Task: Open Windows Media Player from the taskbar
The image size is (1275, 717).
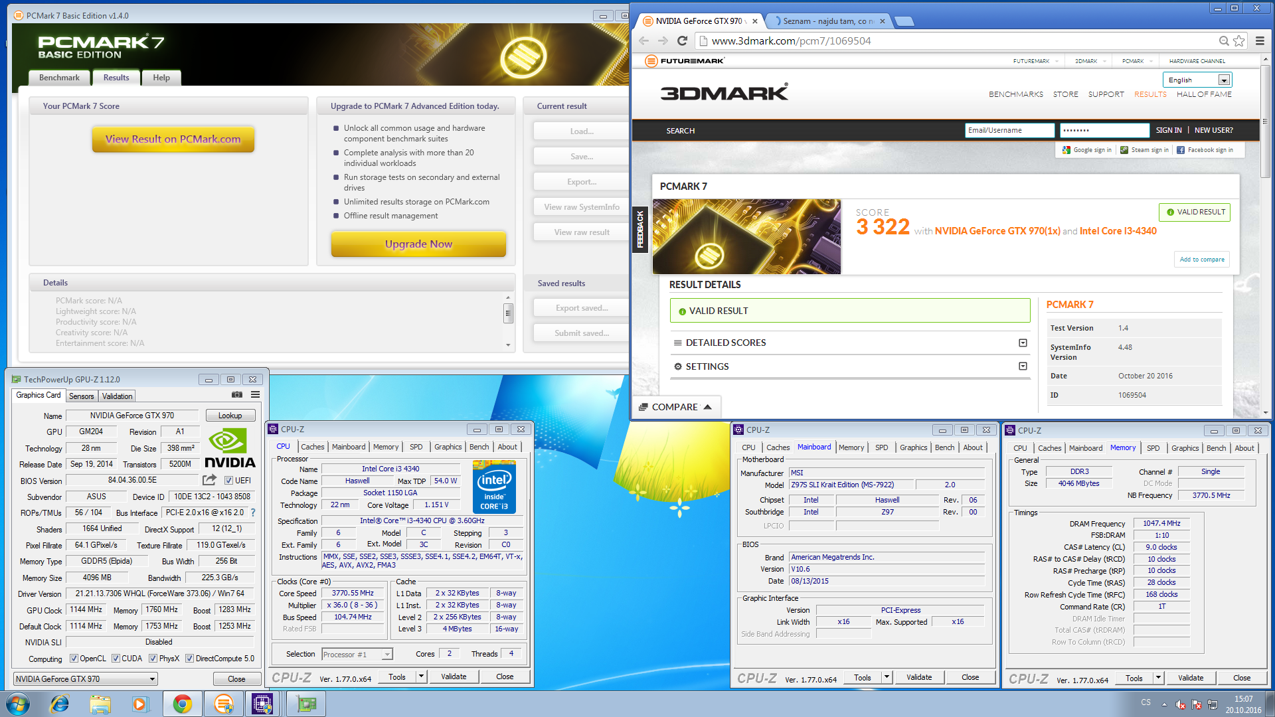Action: (x=140, y=704)
